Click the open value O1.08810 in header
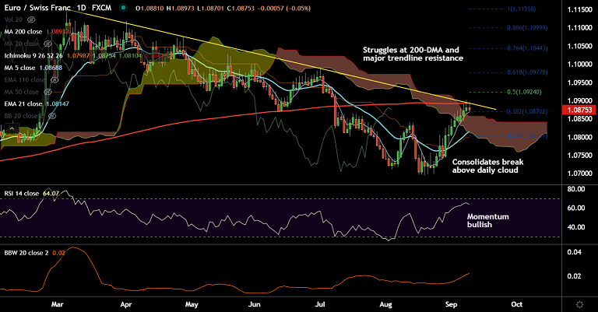This screenshot has width=598, height=312. 149,8
